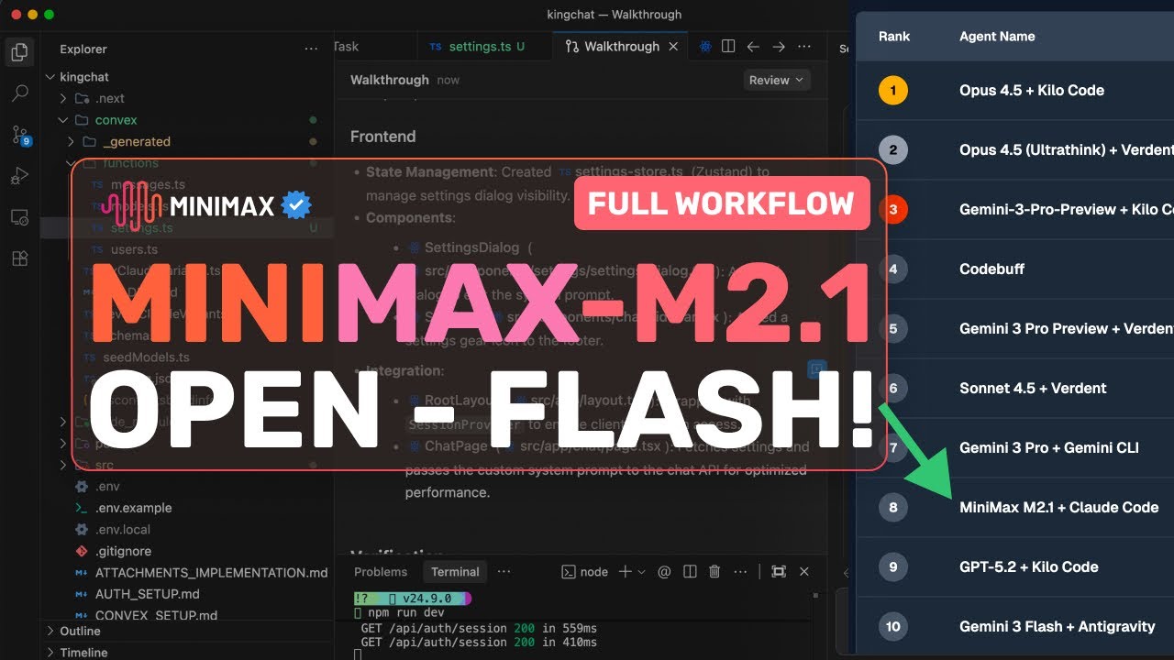Open the Review dropdown
Screen dimensions: 1174x660
[x=776, y=80]
